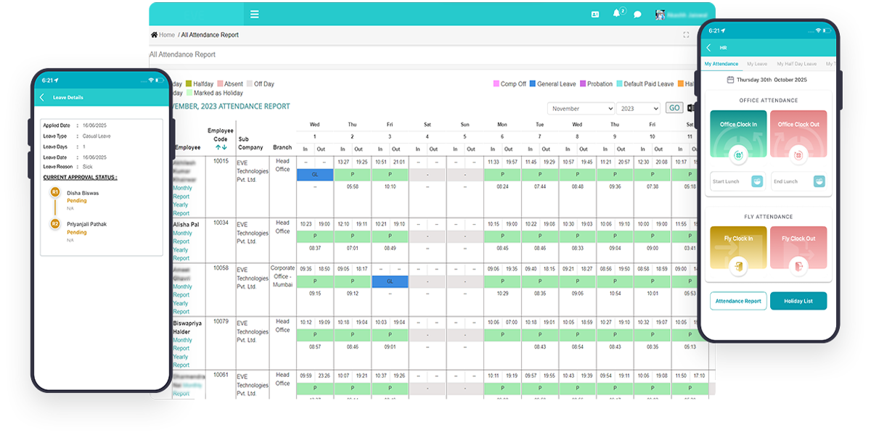Viewport: 871px width, 435px height.
Task: Click the General Leave blue legend swatch
Action: (x=533, y=84)
